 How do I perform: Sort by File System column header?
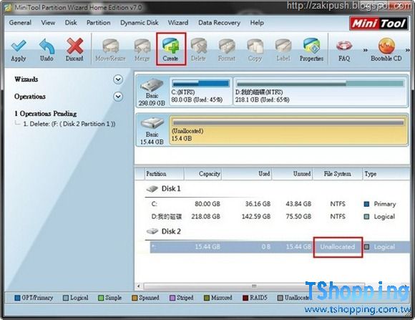coord(338,174)
